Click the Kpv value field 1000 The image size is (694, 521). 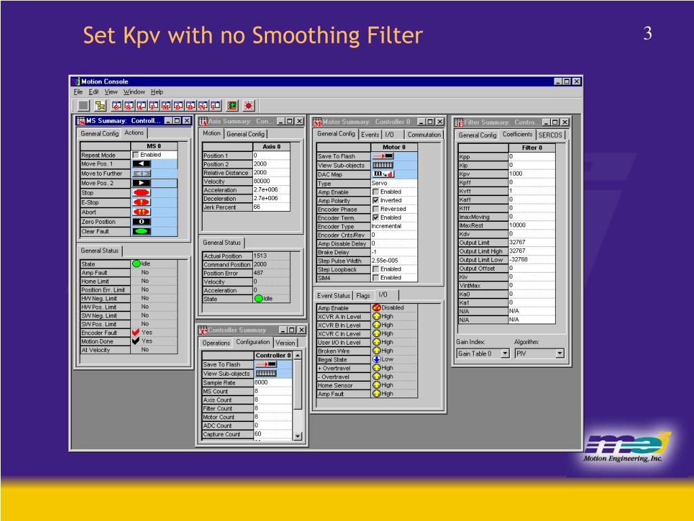point(531,174)
